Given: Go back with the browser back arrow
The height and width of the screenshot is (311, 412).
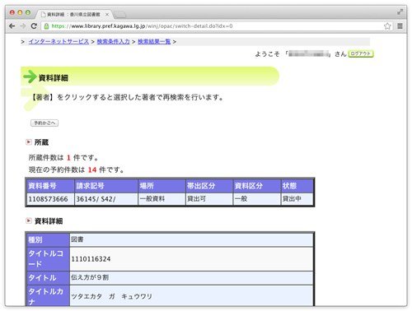Looking at the screenshot, I should [12, 26].
